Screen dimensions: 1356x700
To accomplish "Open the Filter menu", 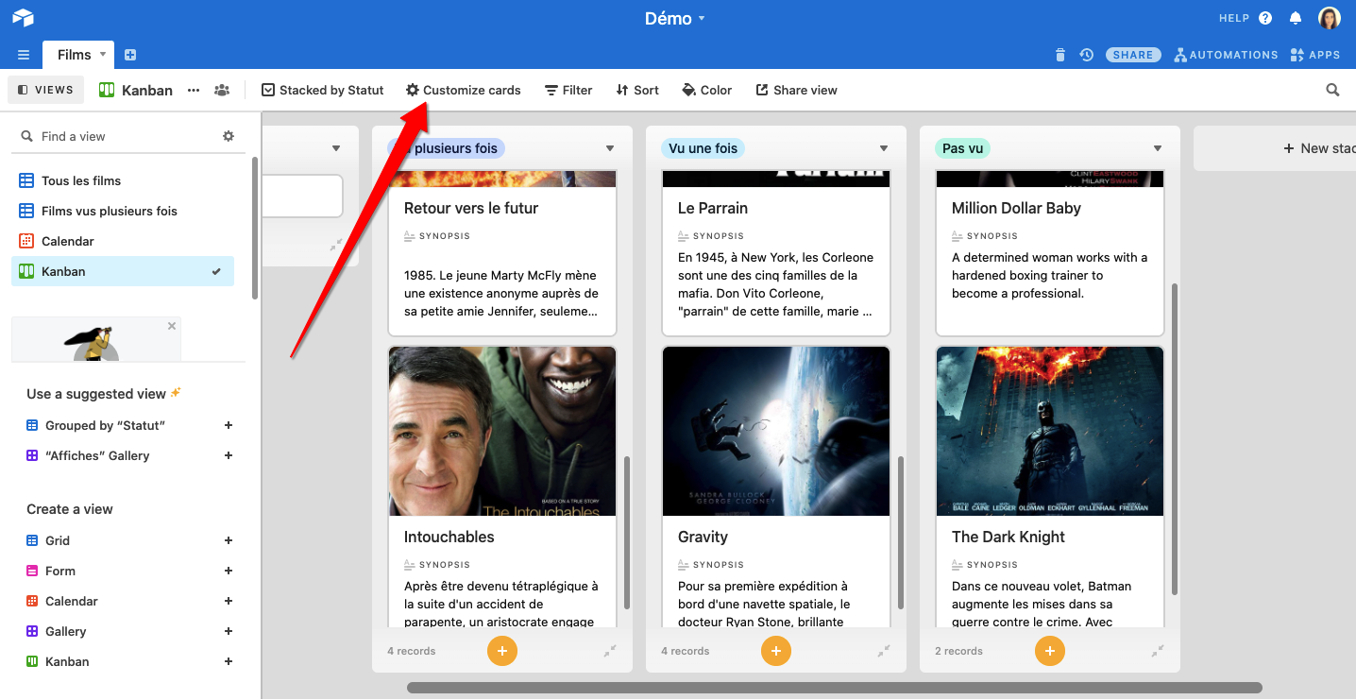I will [568, 90].
